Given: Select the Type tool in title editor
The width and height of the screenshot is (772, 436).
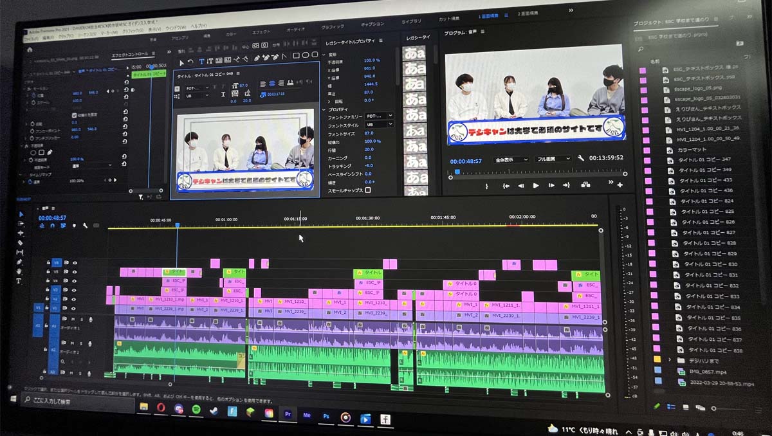Looking at the screenshot, I should (201, 62).
